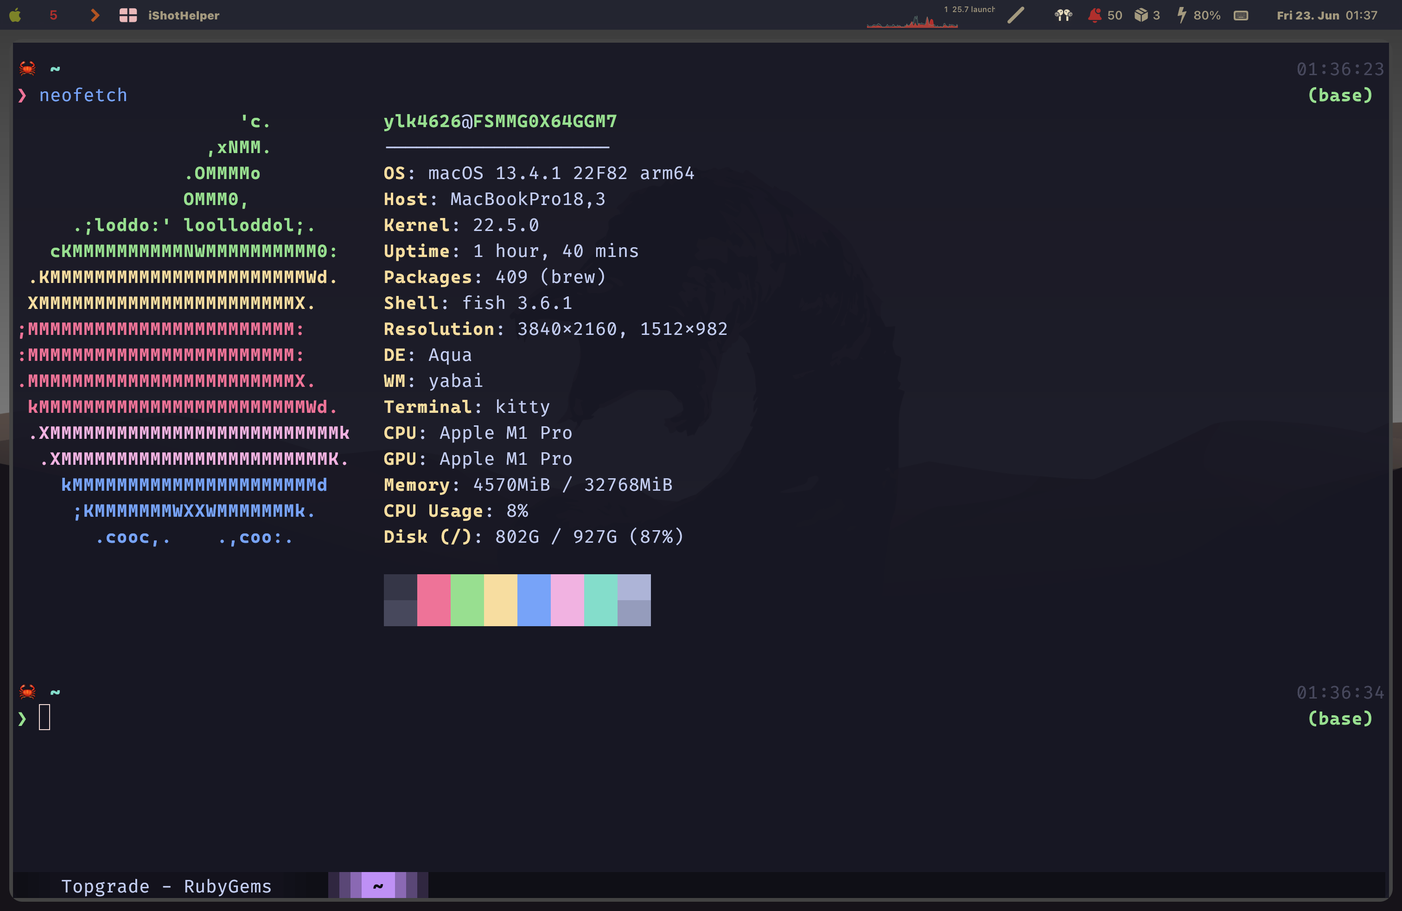
Task: Click the yellow color swatch
Action: (501, 600)
